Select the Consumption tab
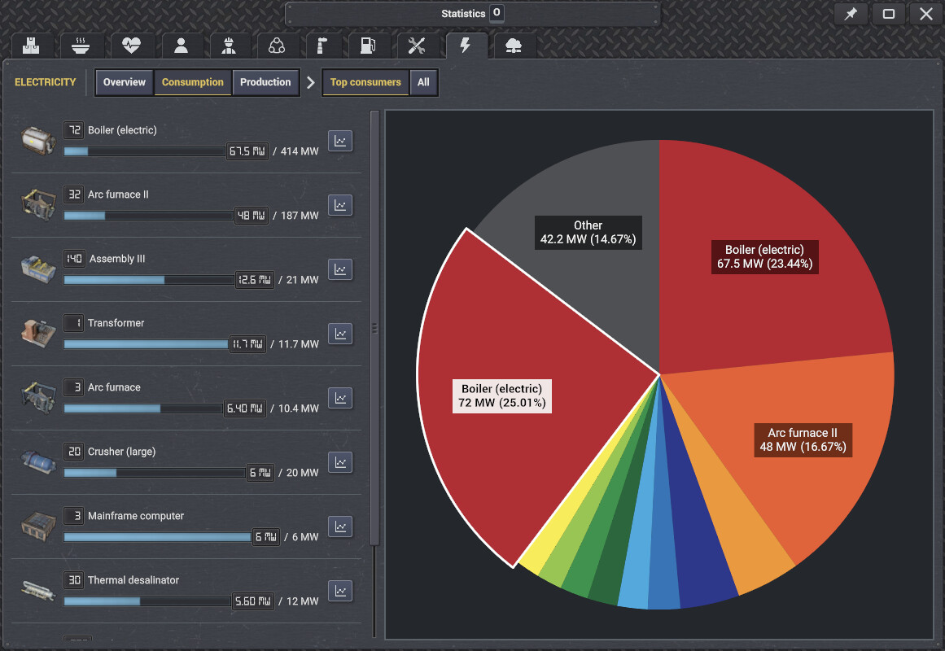The height and width of the screenshot is (651, 945). (x=193, y=82)
